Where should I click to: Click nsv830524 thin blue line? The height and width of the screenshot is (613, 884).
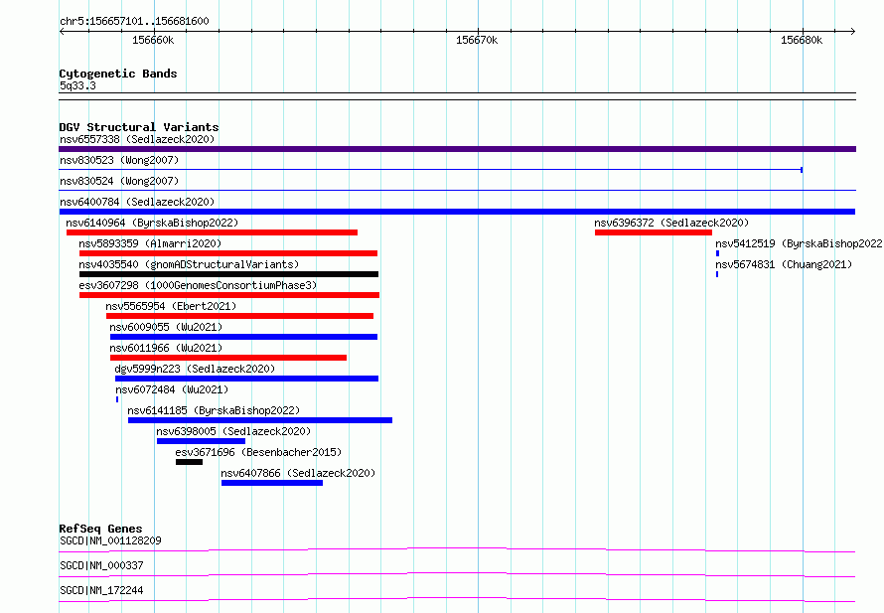457,190
